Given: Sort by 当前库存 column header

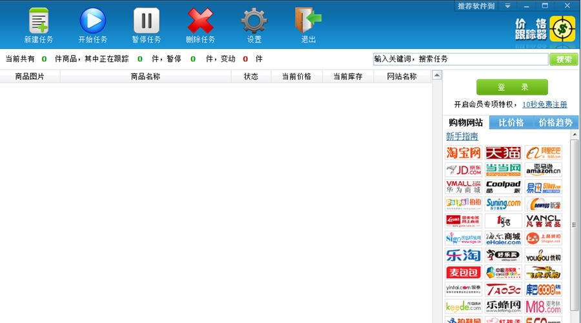Looking at the screenshot, I should tap(347, 77).
